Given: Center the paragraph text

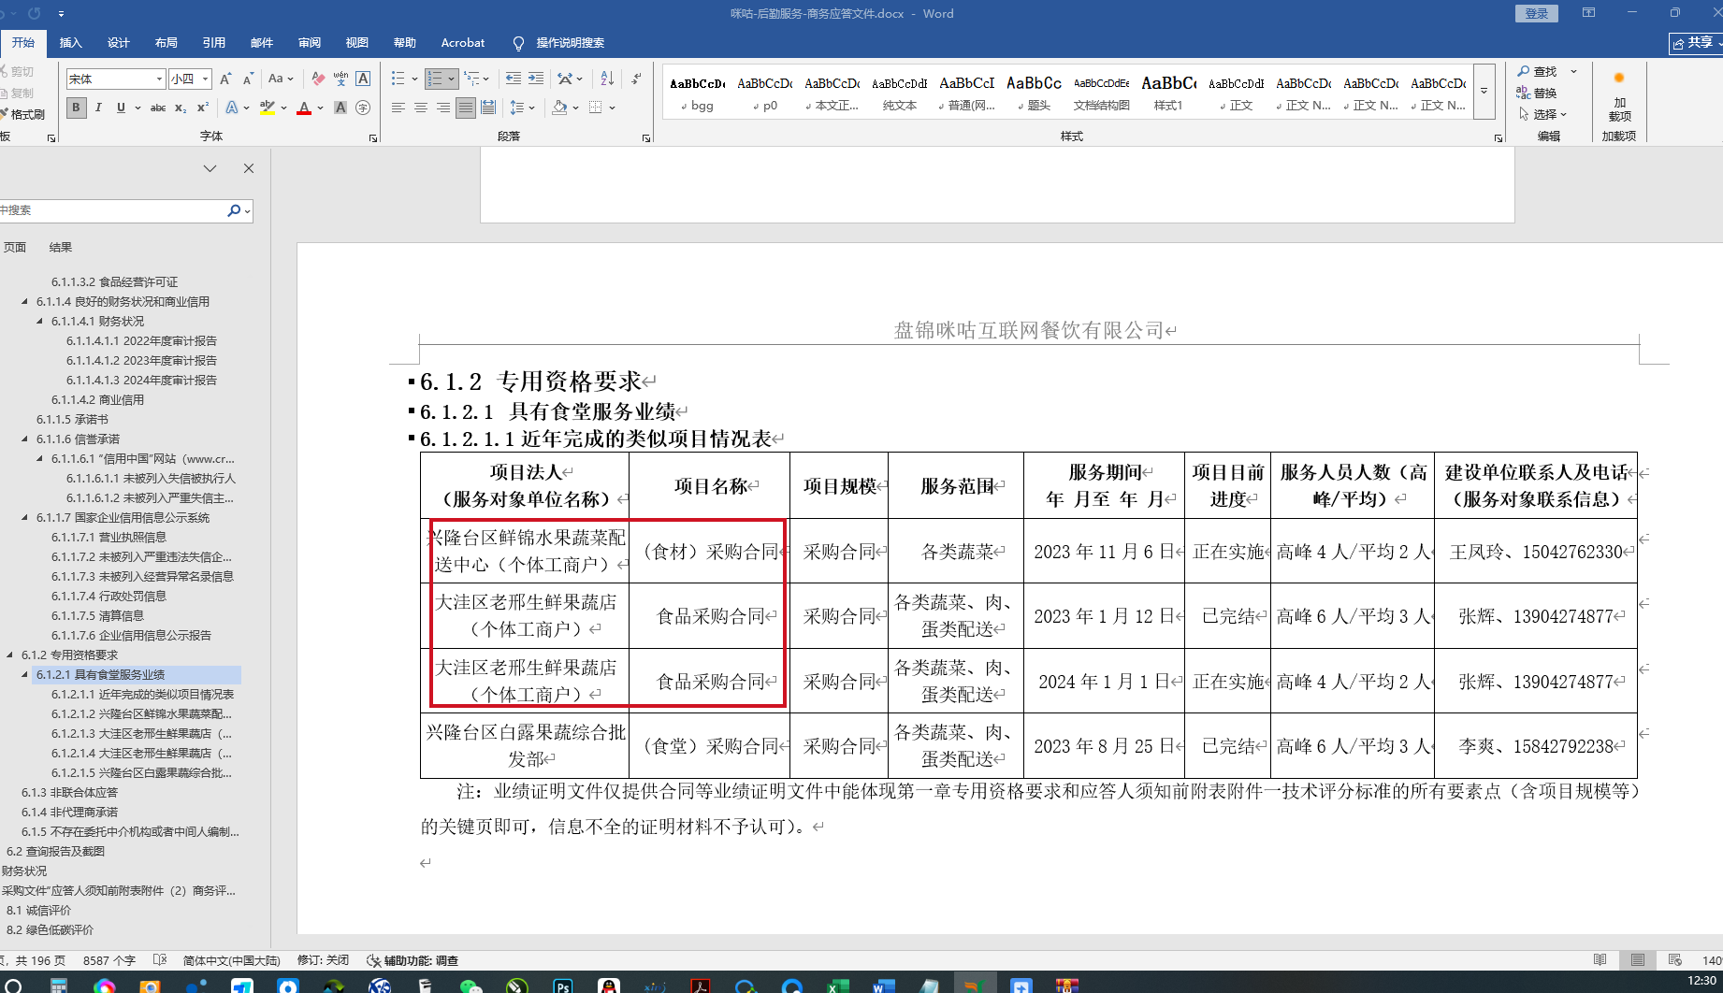Looking at the screenshot, I should 421,108.
